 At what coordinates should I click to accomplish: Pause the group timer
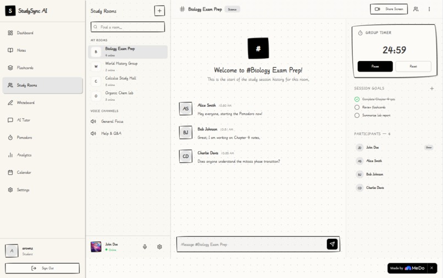point(375,67)
